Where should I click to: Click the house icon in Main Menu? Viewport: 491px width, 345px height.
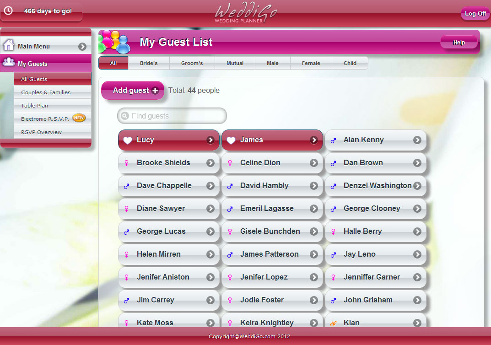click(x=8, y=46)
